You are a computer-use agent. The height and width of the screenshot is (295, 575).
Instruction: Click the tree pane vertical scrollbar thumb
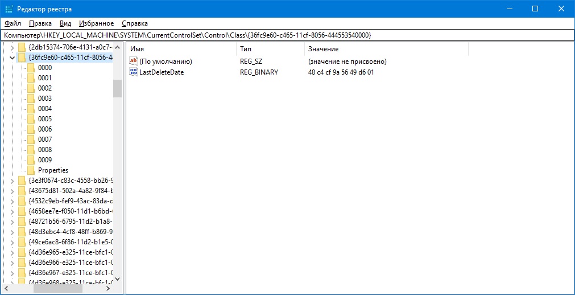[117, 88]
